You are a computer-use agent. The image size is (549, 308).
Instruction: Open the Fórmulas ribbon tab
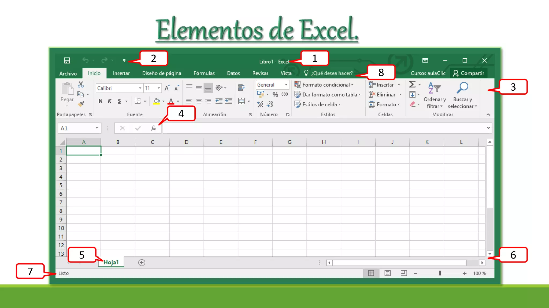(x=204, y=73)
